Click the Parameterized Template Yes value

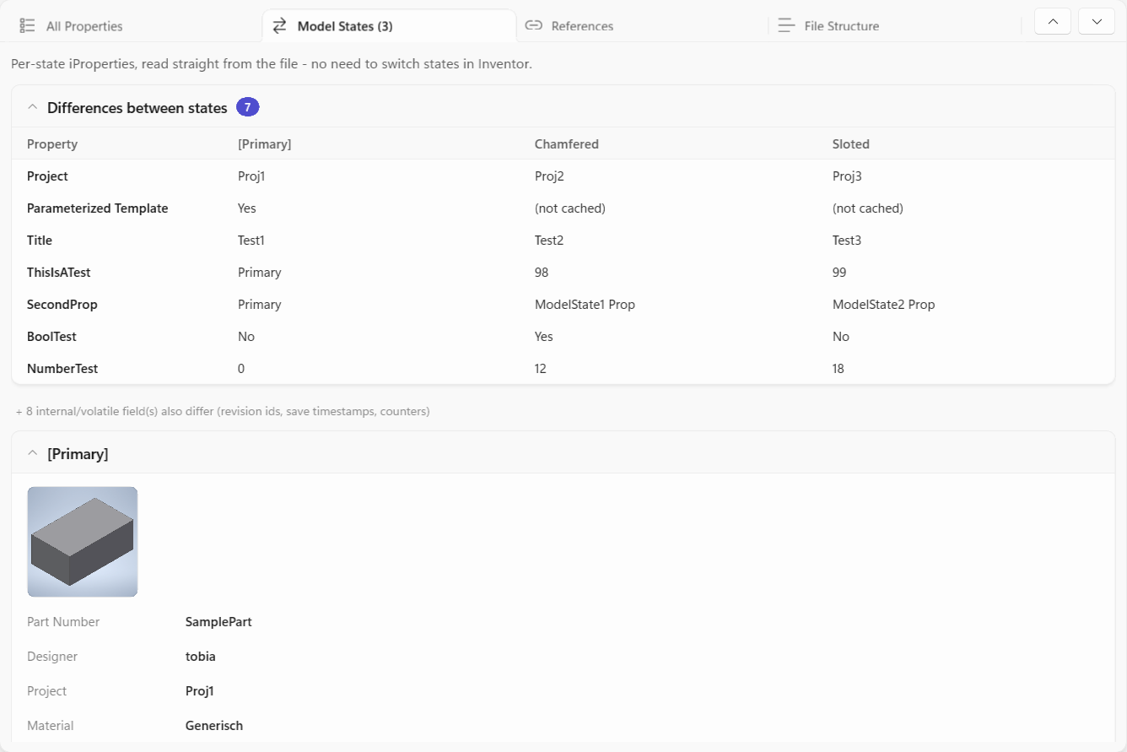pyautogui.click(x=247, y=208)
